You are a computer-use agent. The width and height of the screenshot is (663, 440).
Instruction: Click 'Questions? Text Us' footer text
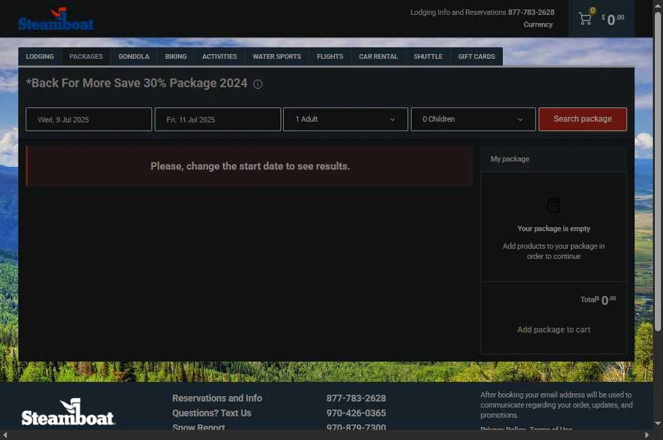coord(212,413)
